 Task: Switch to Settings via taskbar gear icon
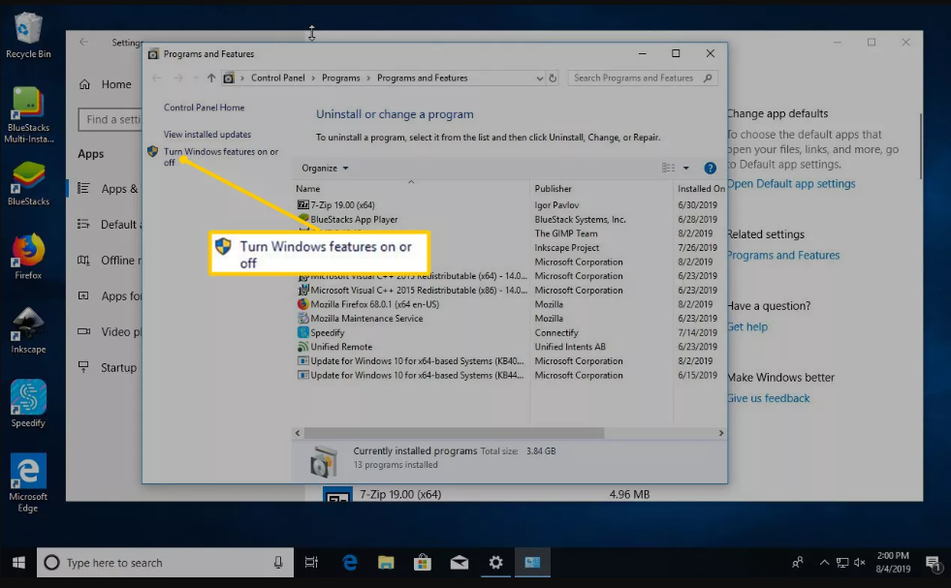495,563
